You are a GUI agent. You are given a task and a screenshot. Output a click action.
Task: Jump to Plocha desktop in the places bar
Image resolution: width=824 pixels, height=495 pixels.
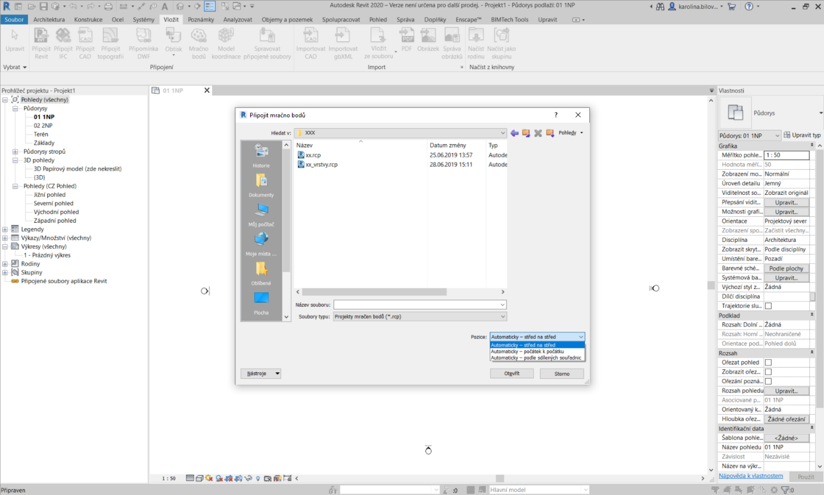(x=261, y=303)
